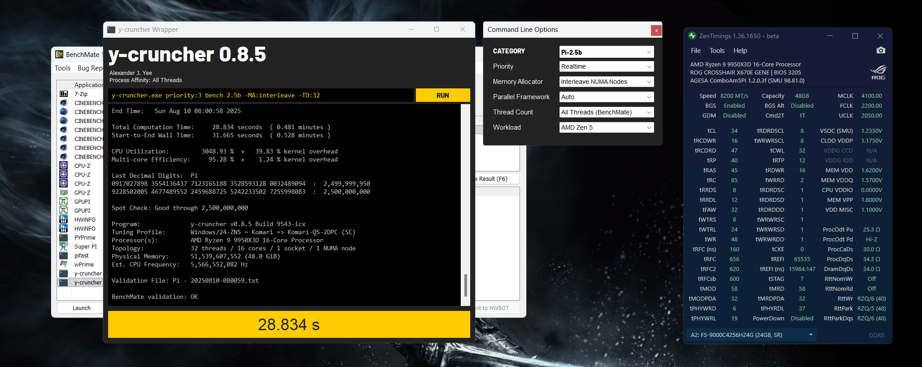This screenshot has width=922, height=367.
Task: Select the Super PI entry in BenchMate
Action: [81, 246]
